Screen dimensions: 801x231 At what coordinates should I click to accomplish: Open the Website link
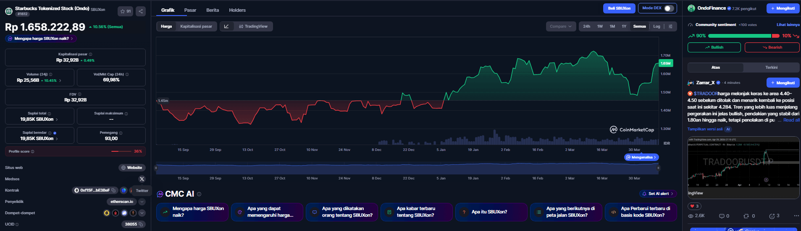click(x=132, y=168)
